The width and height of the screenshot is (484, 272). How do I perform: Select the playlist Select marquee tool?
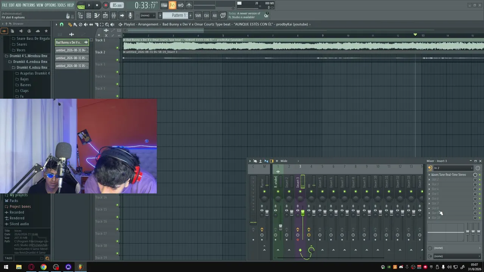(x=101, y=25)
